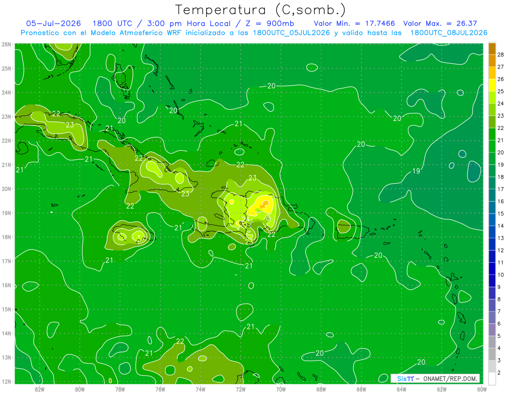Click the valid-until time "1800UTC_08JUL2026"
This screenshot has height=395, width=512.
(449, 33)
